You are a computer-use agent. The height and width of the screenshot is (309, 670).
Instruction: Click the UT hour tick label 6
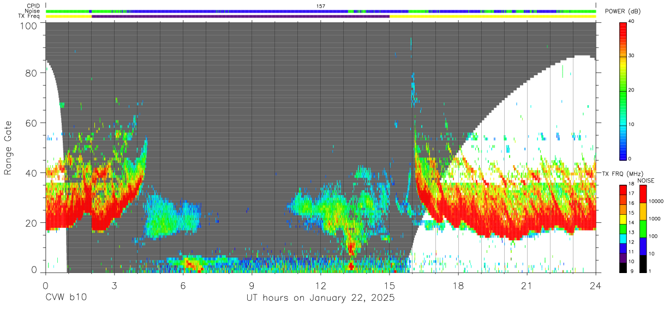pos(183,285)
